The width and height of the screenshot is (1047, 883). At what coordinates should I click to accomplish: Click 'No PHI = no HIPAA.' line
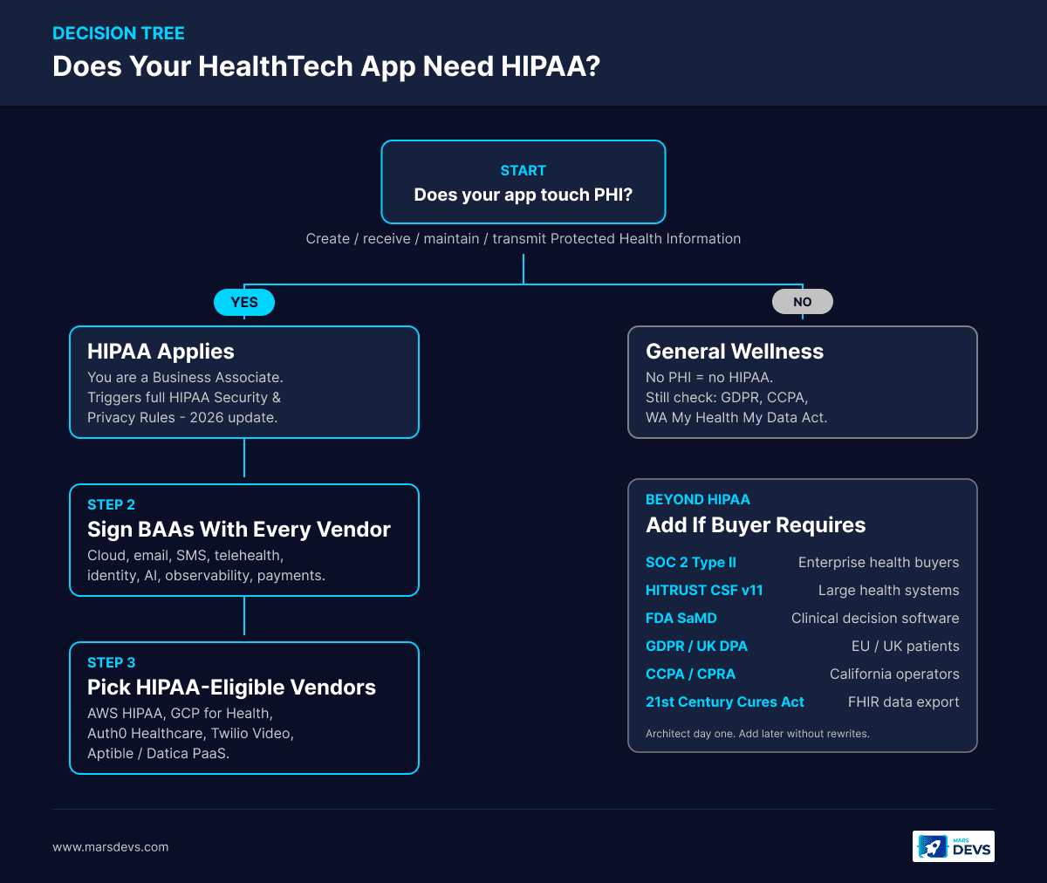(709, 378)
